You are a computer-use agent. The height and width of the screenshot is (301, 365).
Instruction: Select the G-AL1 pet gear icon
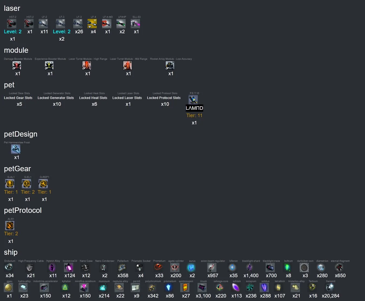10,184
